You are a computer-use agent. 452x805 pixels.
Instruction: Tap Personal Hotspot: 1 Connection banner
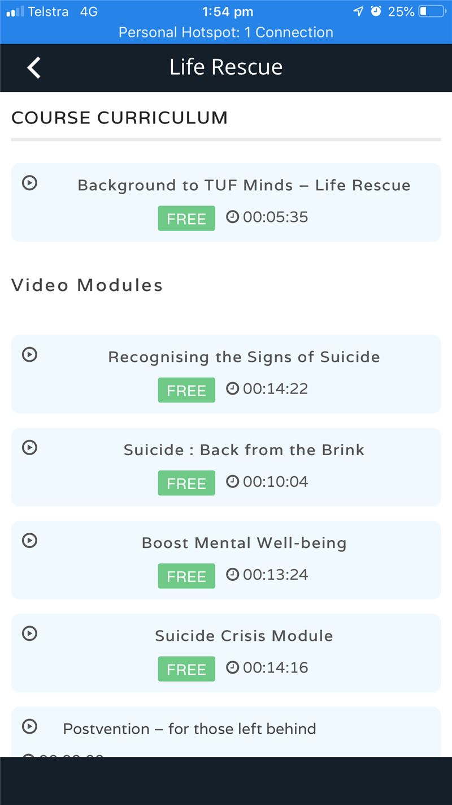coord(226,32)
